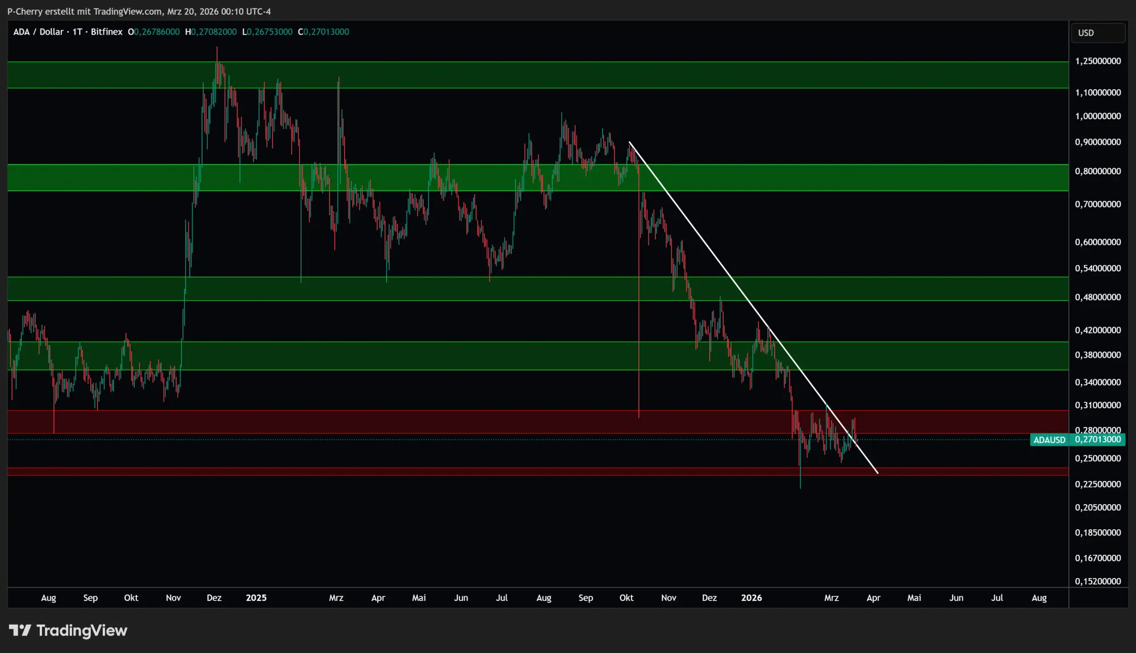Select the open value O0,26786000
Viewport: 1136px width, 653px height.
pos(153,32)
